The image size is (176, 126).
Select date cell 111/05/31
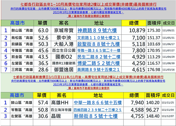[x=168, y=38]
